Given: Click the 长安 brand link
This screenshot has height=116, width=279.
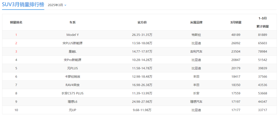Looking at the screenshot, I should point(196,93).
